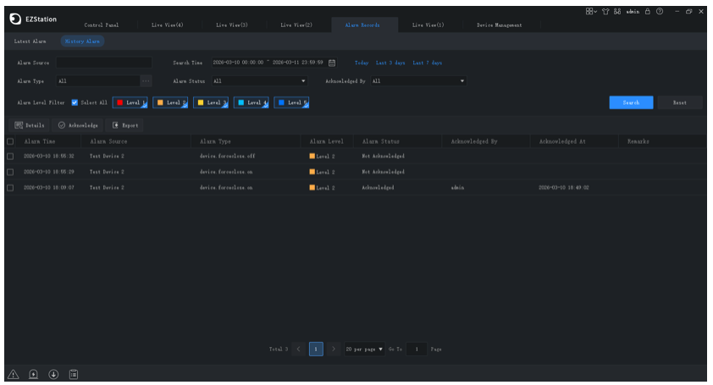Click the Today time link
Screen dimensions: 713x385
(x=362, y=63)
